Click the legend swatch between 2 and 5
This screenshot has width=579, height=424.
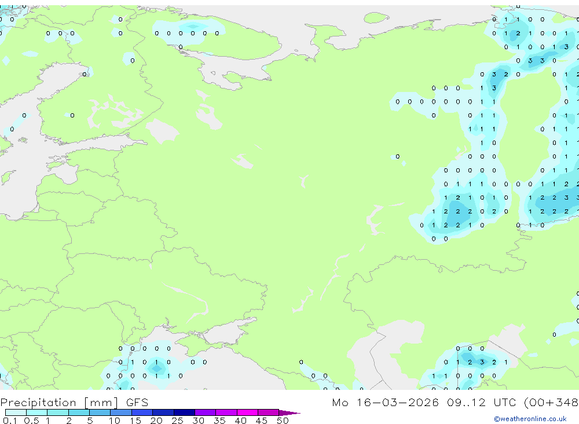tap(79, 412)
